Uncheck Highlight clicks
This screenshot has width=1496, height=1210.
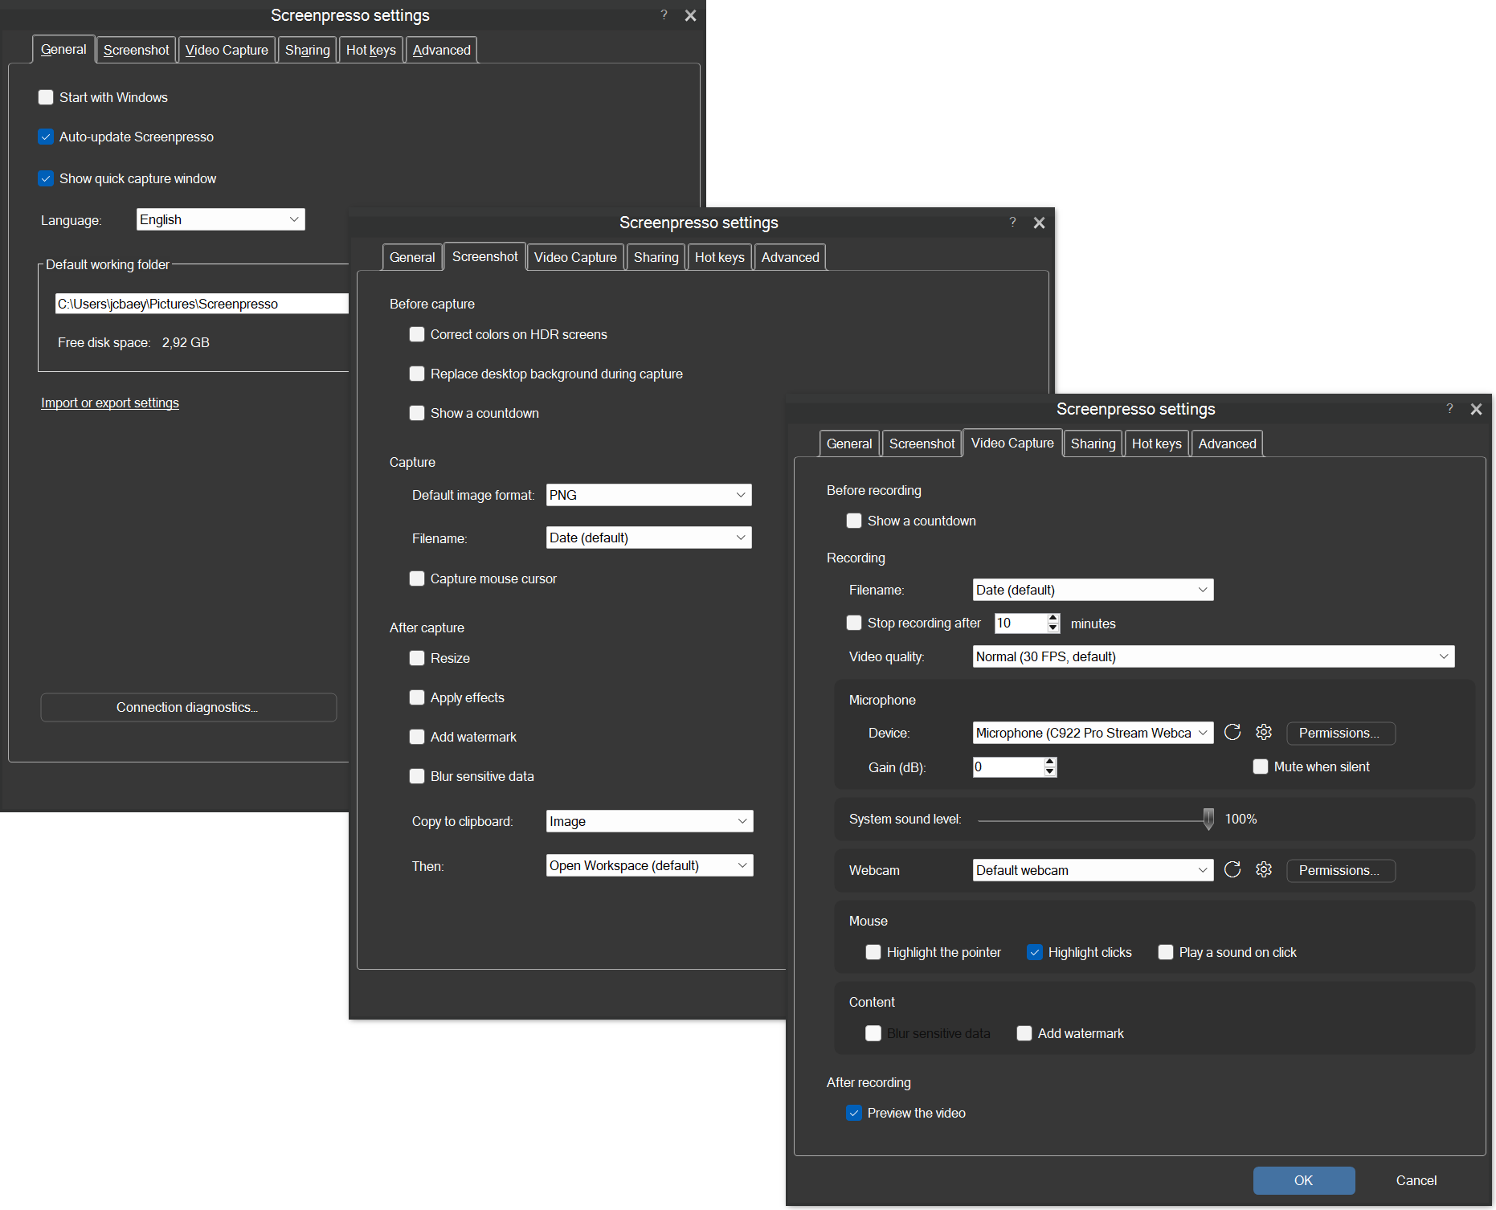coord(1035,952)
